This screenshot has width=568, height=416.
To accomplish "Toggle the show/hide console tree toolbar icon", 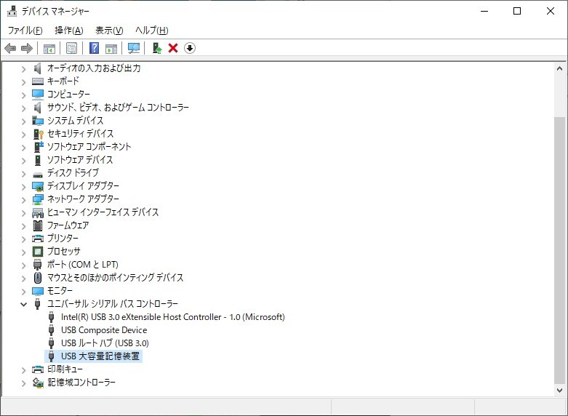I will 49,48.
